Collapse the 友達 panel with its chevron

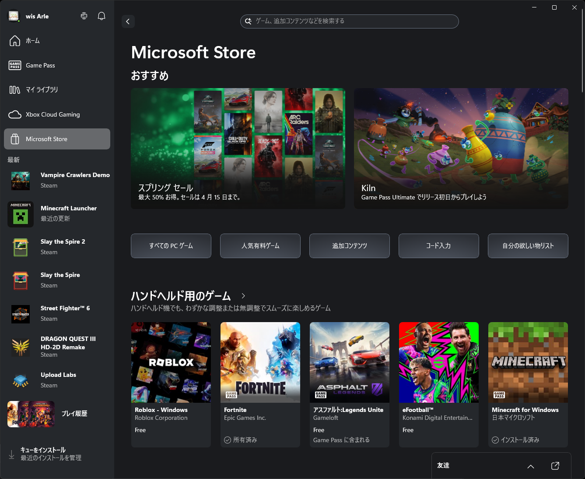530,467
